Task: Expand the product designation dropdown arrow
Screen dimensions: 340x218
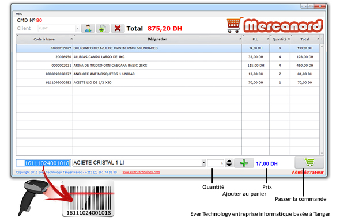Action: pos(203,163)
